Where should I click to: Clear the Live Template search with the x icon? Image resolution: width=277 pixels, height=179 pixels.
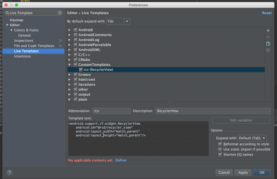[60, 13]
